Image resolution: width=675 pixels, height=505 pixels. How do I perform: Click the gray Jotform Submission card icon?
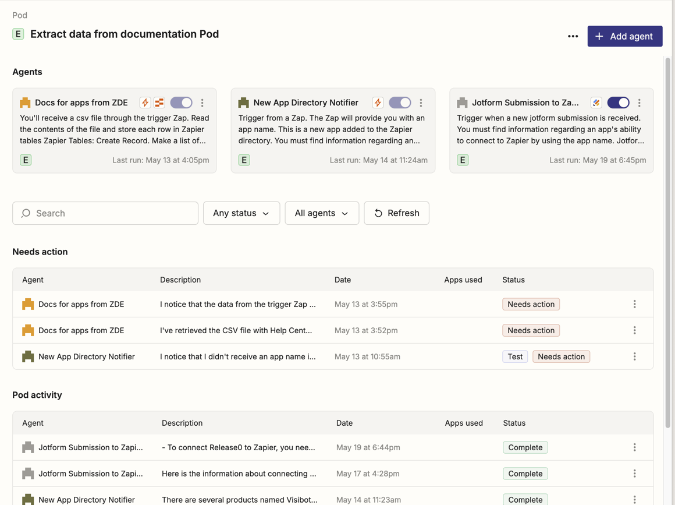[x=463, y=103]
